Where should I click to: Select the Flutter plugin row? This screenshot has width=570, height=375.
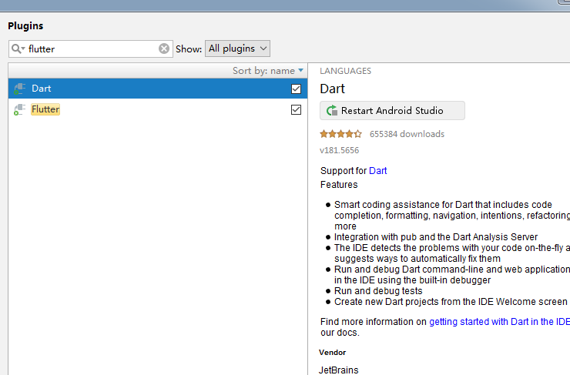pos(158,109)
